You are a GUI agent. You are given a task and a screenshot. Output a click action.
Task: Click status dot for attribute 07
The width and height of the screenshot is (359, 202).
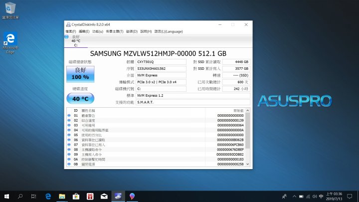coord(69,145)
